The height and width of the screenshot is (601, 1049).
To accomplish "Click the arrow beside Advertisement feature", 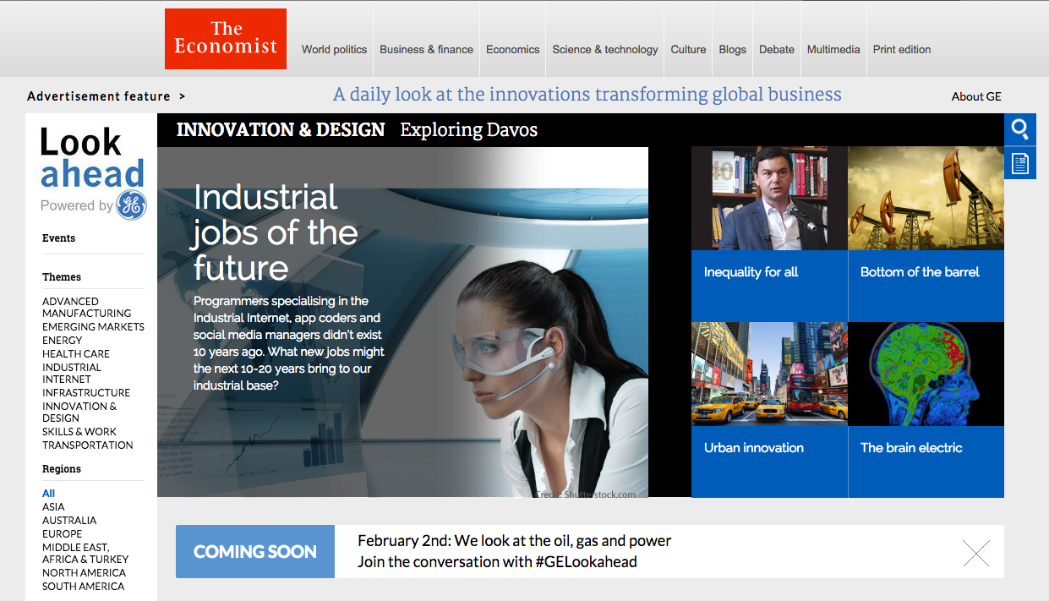I will 183,96.
